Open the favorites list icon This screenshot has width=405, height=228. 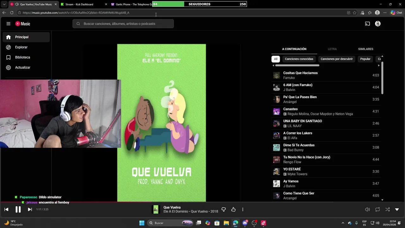tap(370, 13)
